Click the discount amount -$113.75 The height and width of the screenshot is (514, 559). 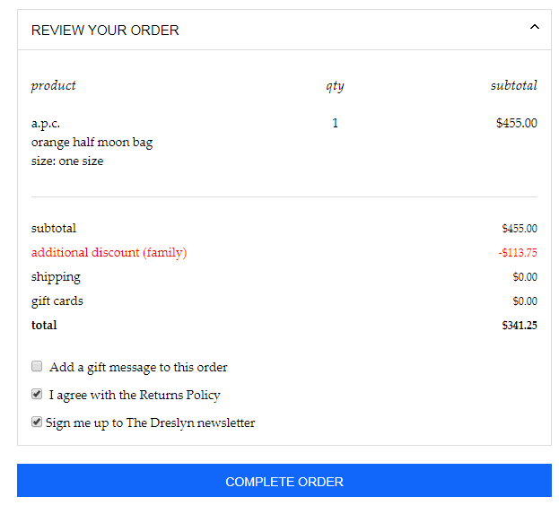[518, 252]
